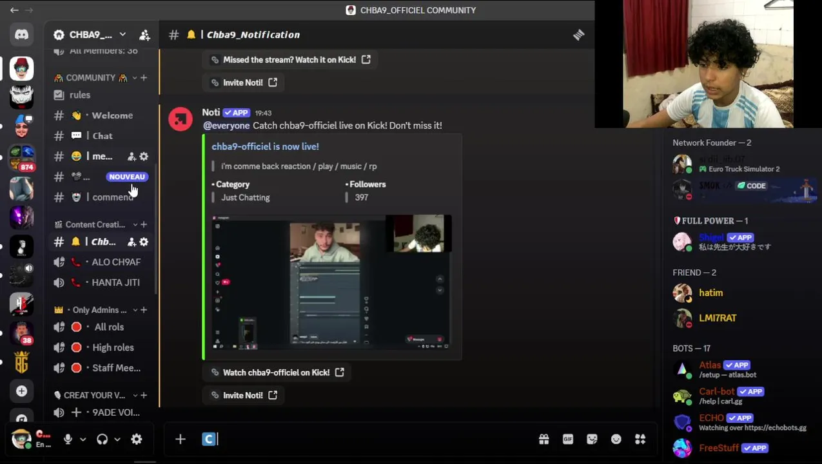Open Noti bot profile avatar

[x=181, y=119]
